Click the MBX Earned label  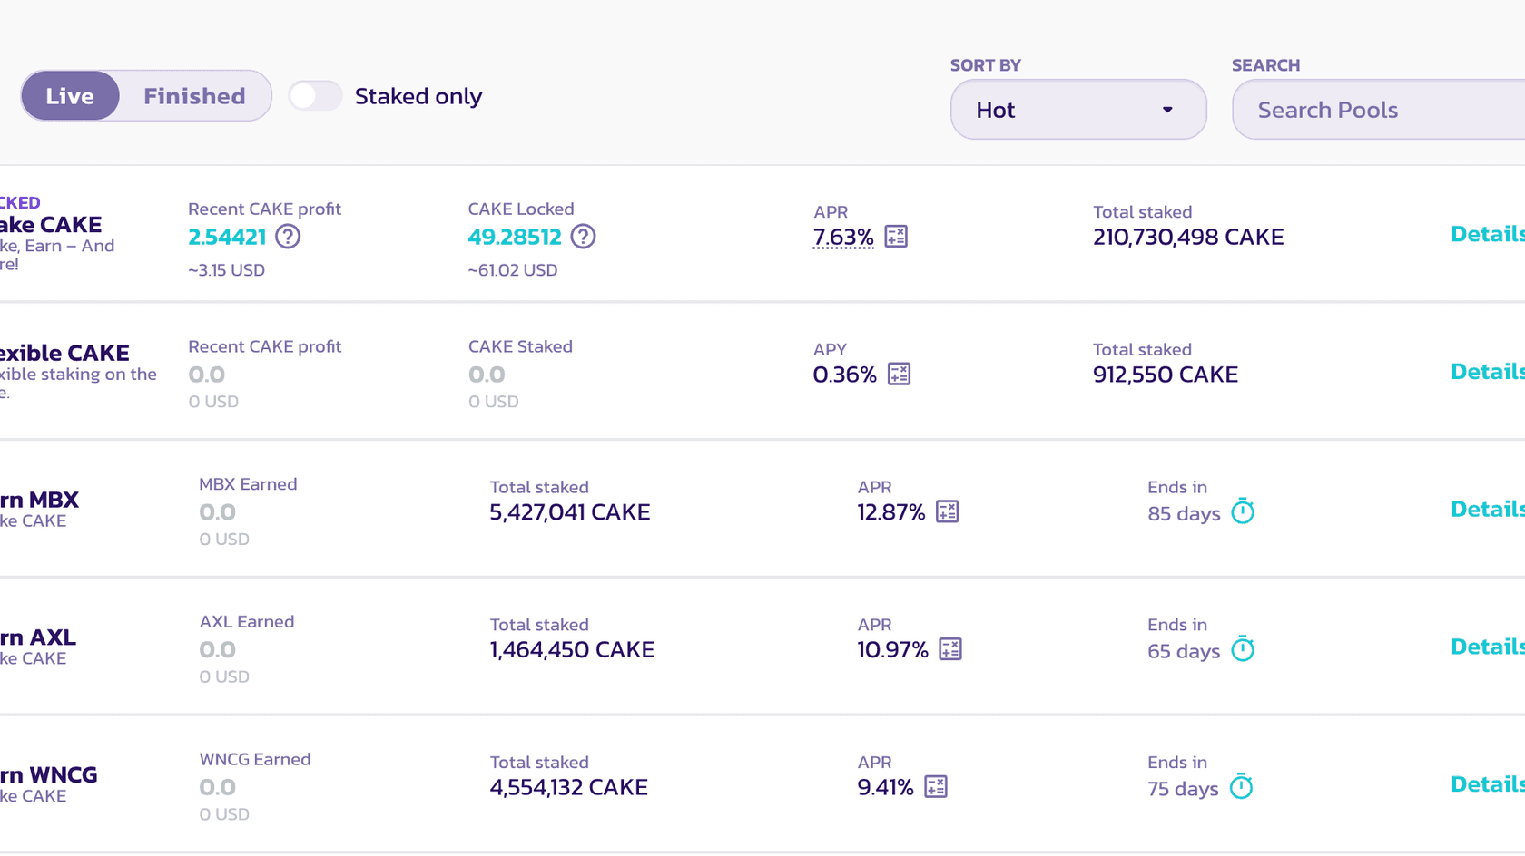pos(248,484)
